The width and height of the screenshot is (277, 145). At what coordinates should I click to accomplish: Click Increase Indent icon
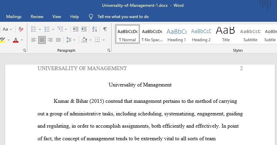click(84, 29)
